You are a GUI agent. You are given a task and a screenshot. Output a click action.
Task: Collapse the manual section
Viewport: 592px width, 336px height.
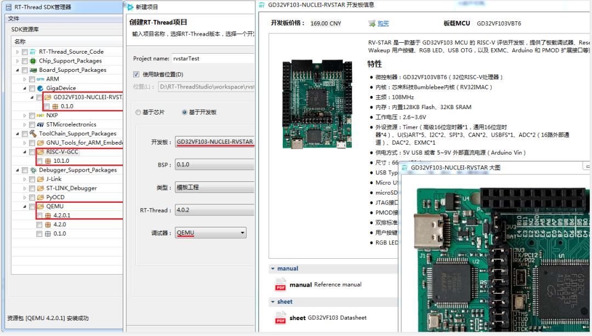(272, 269)
